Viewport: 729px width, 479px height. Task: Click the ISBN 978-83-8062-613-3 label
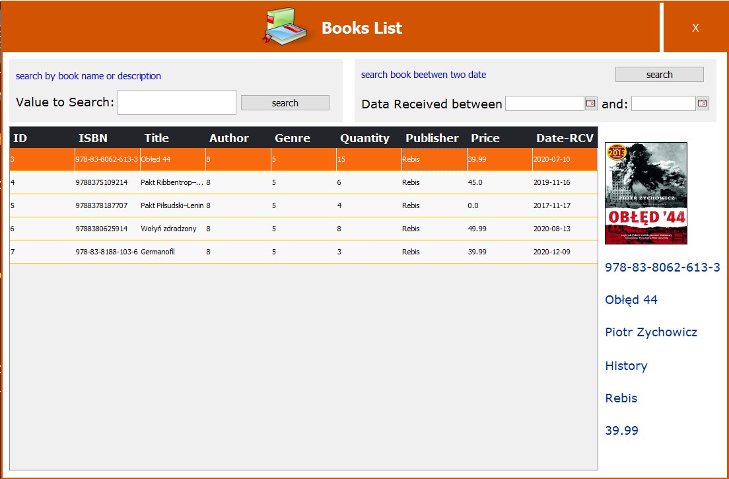(662, 268)
